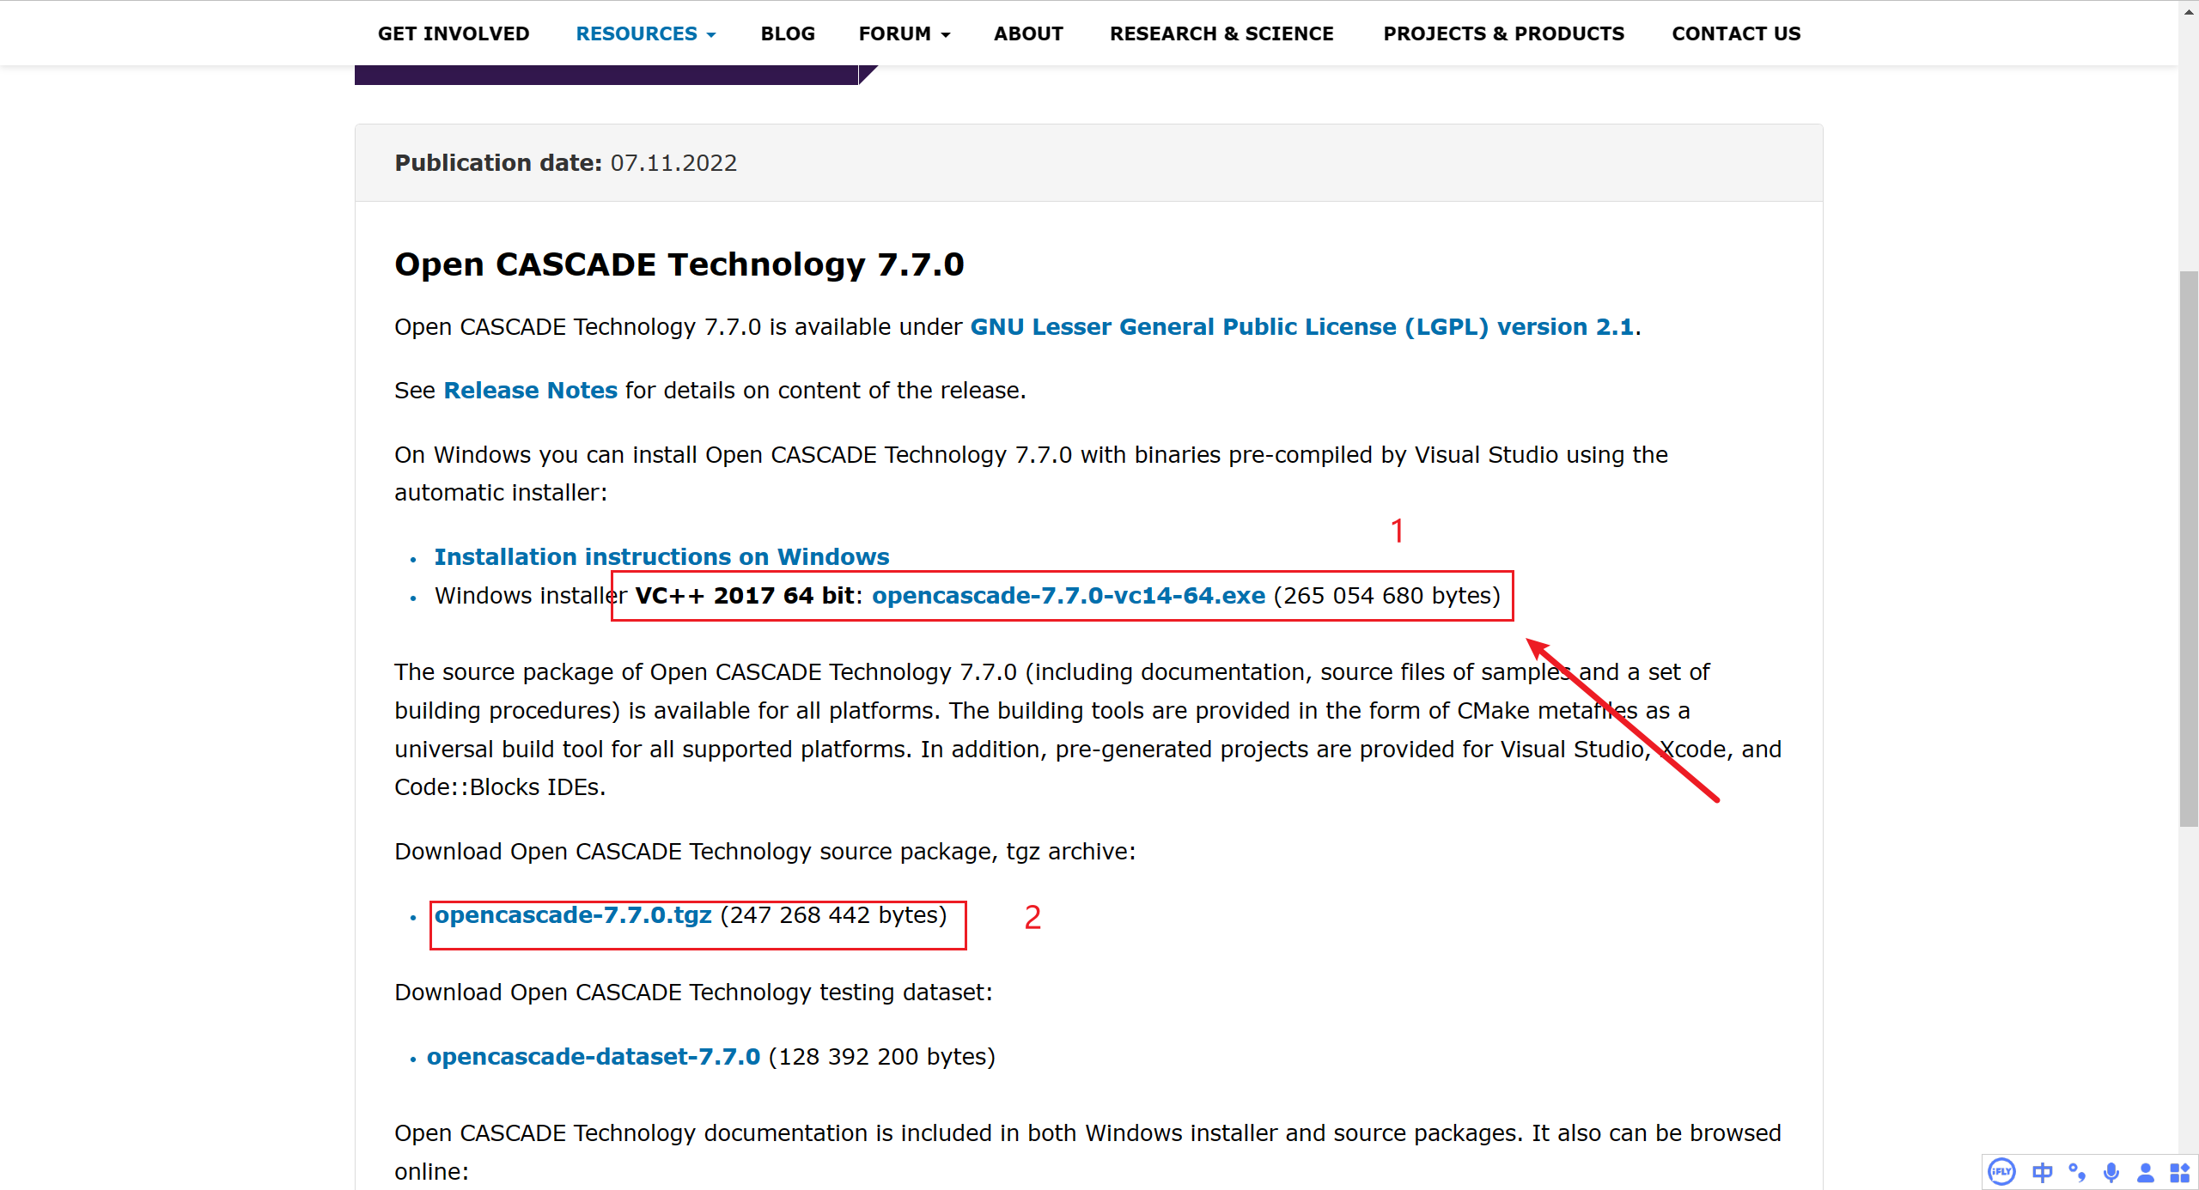Click the iFLY input method logo
Viewport: 2199px width, 1190px height.
pos(2001,1171)
